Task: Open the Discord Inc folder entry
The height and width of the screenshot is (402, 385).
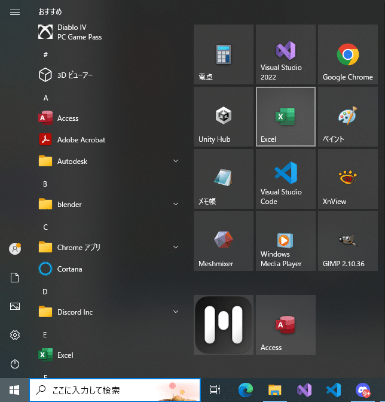Action: pos(109,312)
